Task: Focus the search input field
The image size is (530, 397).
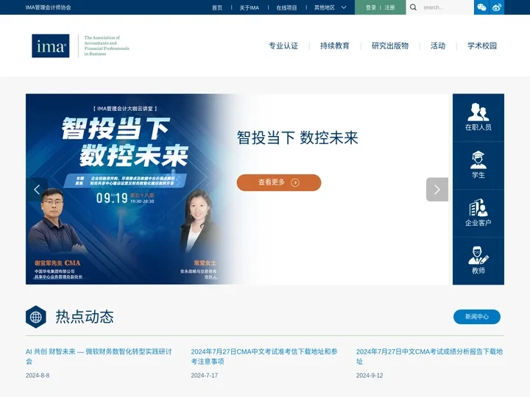Action: tap(446, 7)
